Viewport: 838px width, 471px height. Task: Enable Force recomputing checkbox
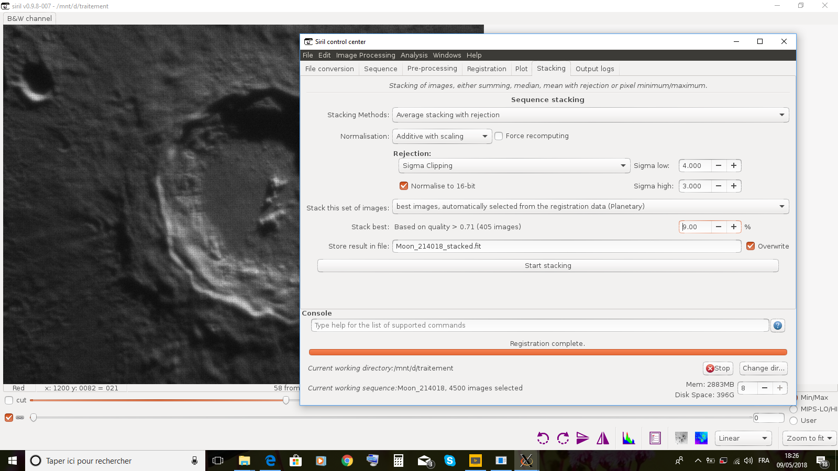click(499, 136)
